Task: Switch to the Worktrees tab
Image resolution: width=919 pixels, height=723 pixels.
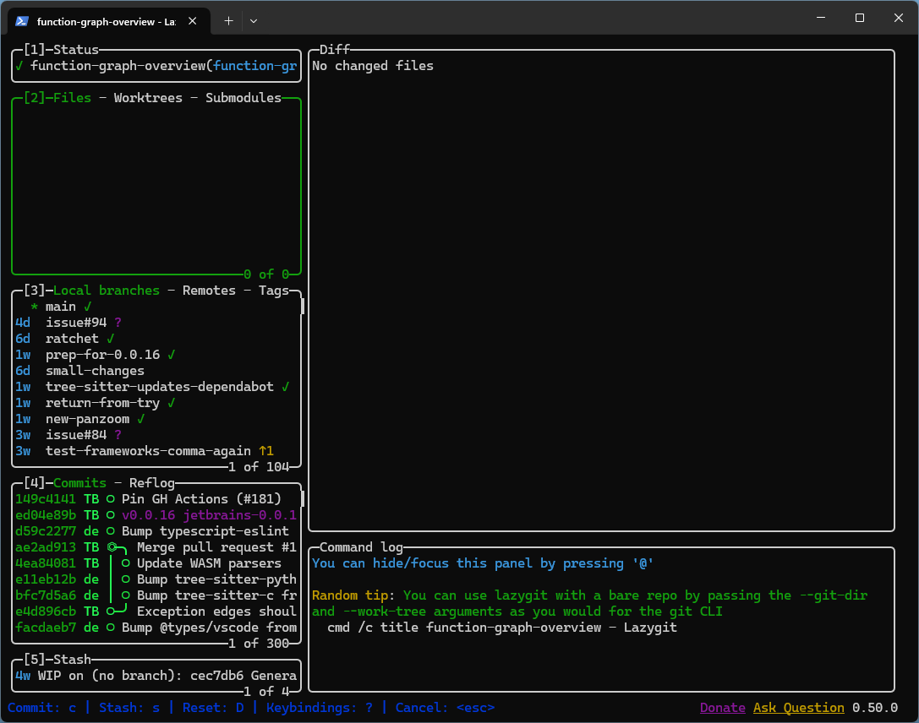Action: point(148,98)
